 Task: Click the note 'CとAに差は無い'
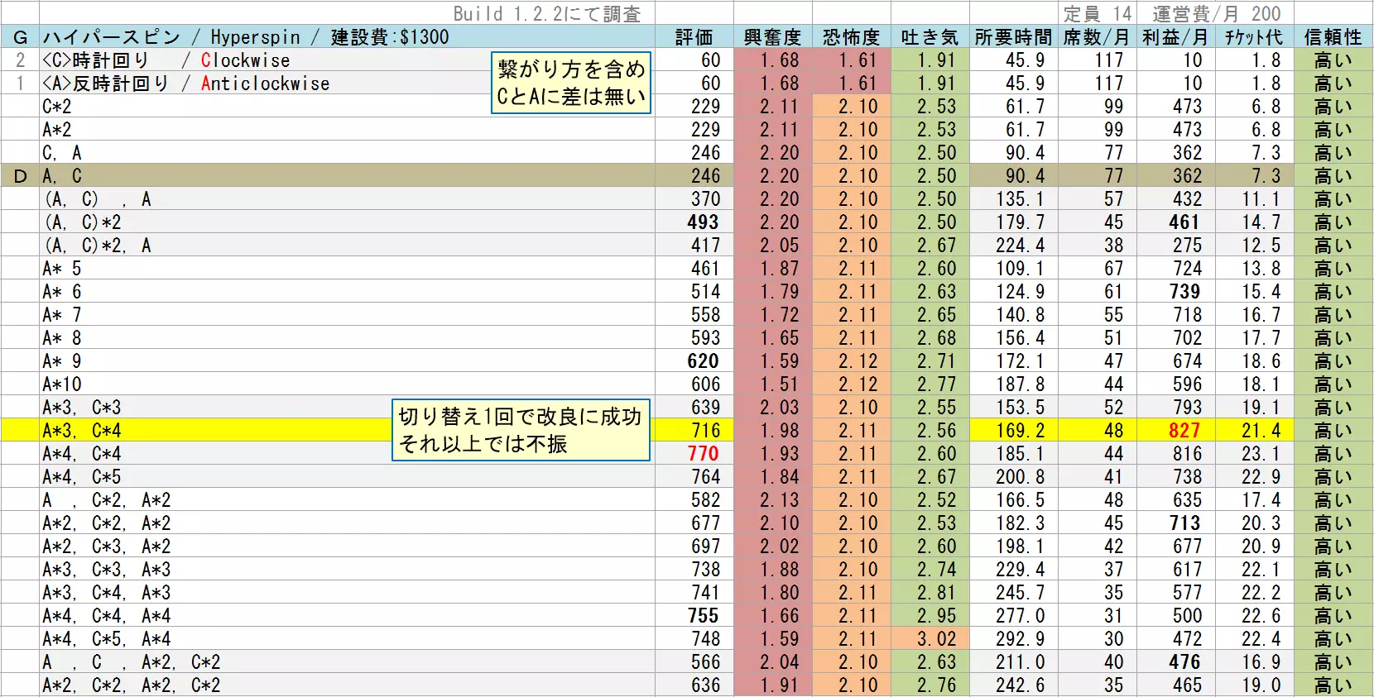(x=571, y=96)
